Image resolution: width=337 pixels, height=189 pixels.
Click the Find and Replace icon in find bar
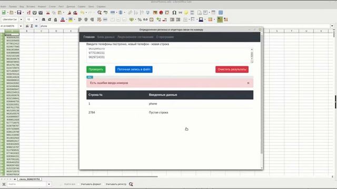click(131, 184)
